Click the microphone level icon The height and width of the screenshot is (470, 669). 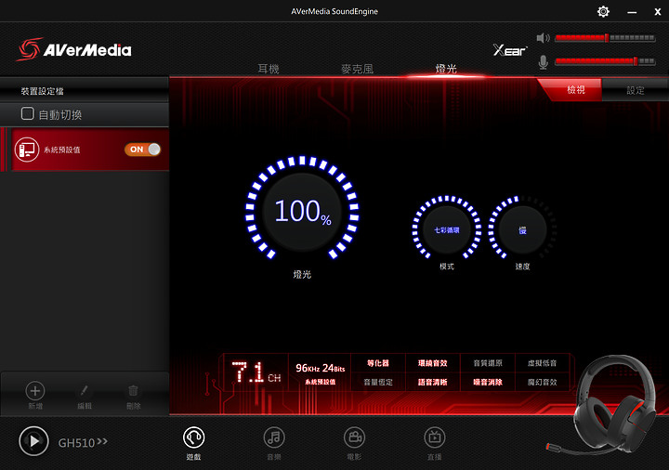point(543,62)
